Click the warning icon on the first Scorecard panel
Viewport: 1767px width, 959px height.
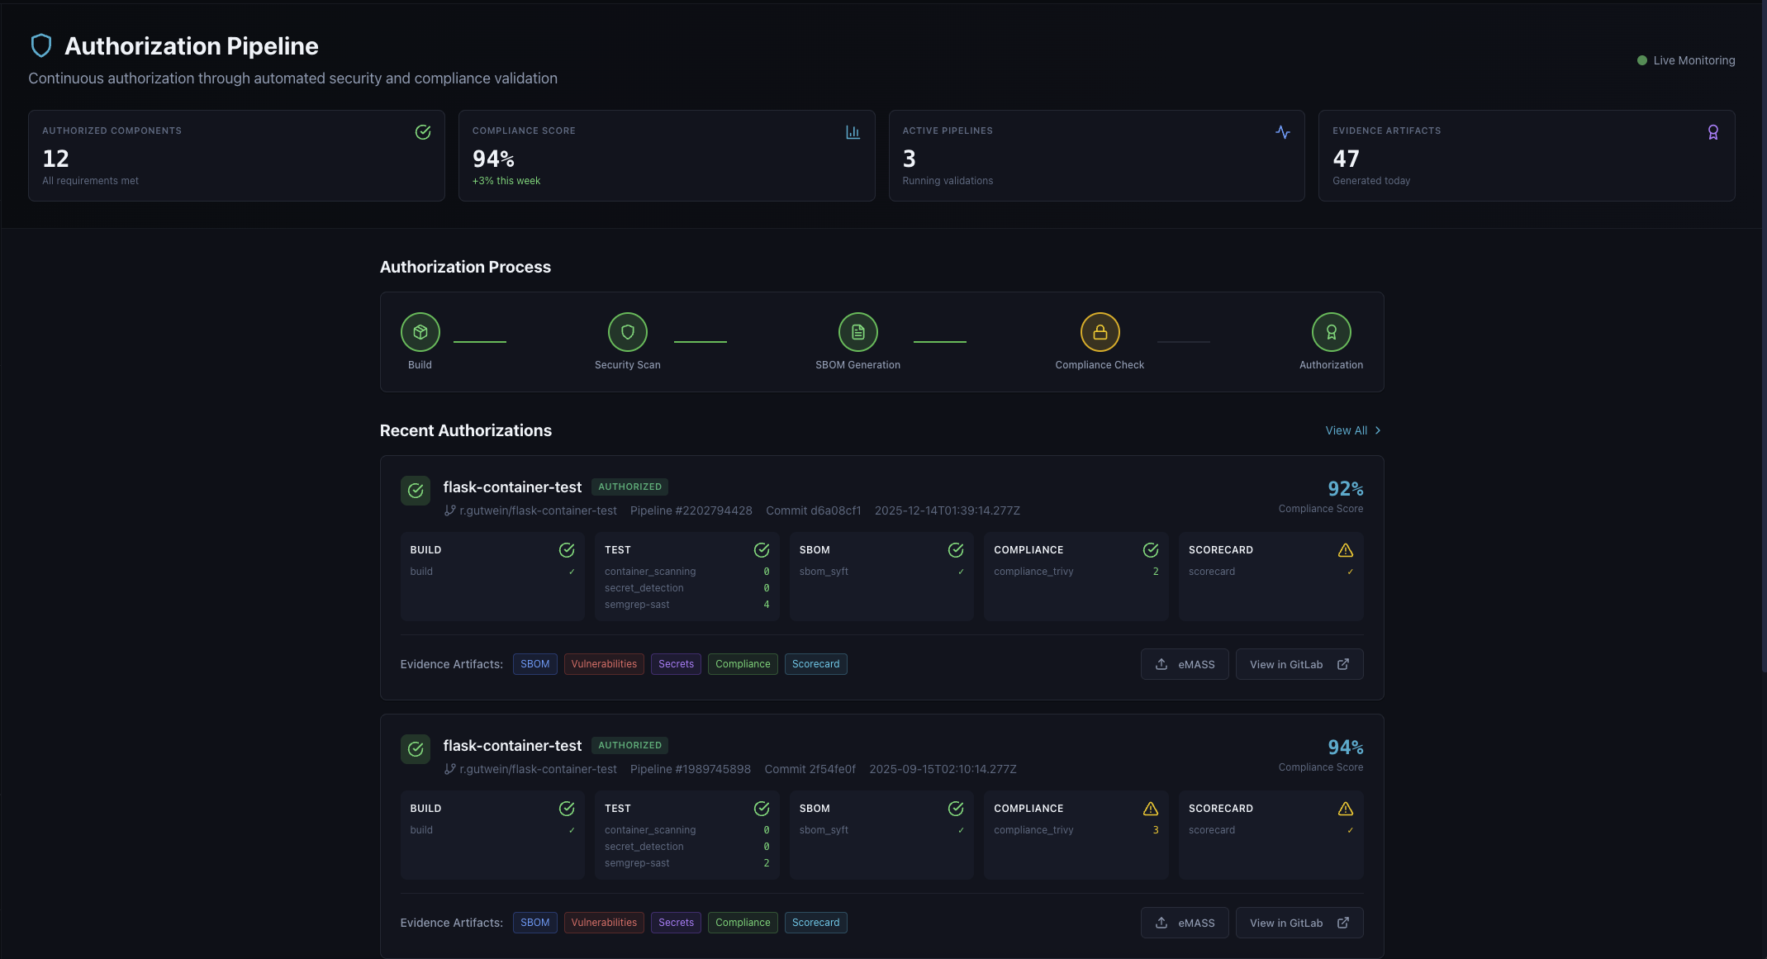point(1346,549)
